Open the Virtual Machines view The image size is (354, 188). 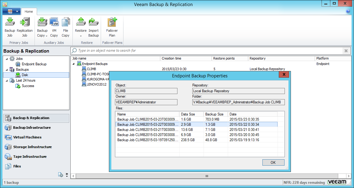tap(36, 138)
